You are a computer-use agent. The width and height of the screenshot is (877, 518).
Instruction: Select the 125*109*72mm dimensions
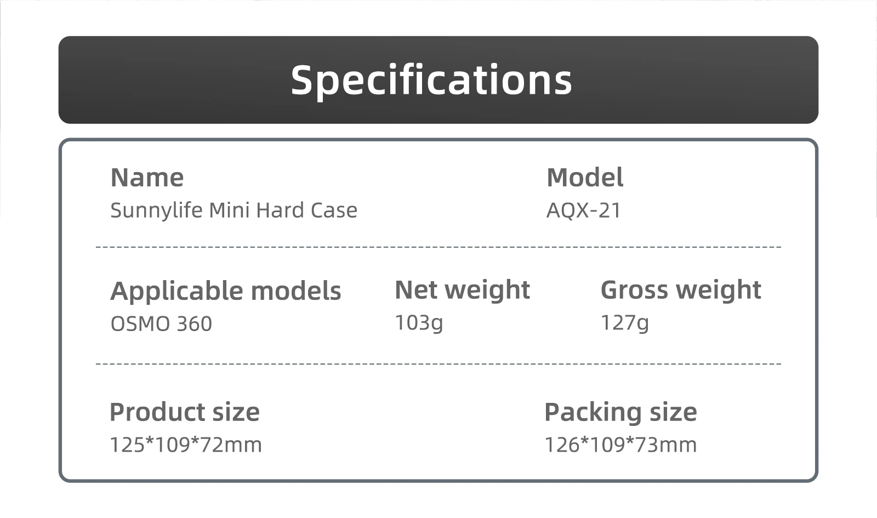click(x=186, y=445)
